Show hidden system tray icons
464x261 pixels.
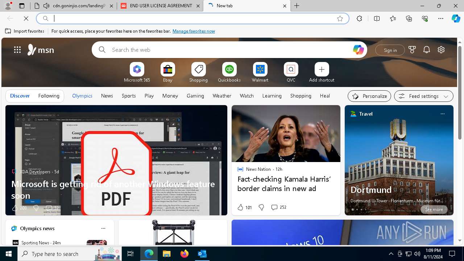pyautogui.click(x=391, y=254)
